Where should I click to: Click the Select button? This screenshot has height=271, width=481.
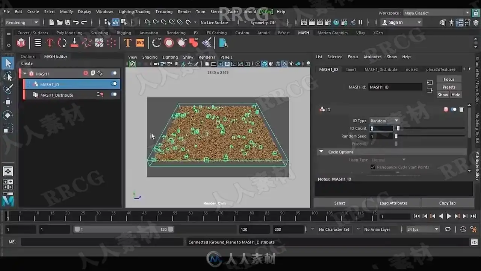click(340, 203)
